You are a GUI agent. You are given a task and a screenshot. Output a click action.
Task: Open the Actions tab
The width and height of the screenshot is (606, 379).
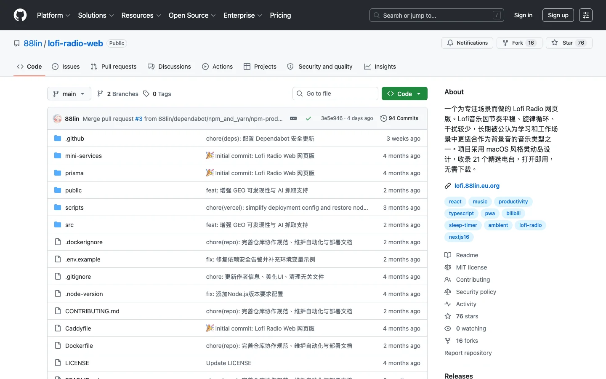click(x=217, y=67)
